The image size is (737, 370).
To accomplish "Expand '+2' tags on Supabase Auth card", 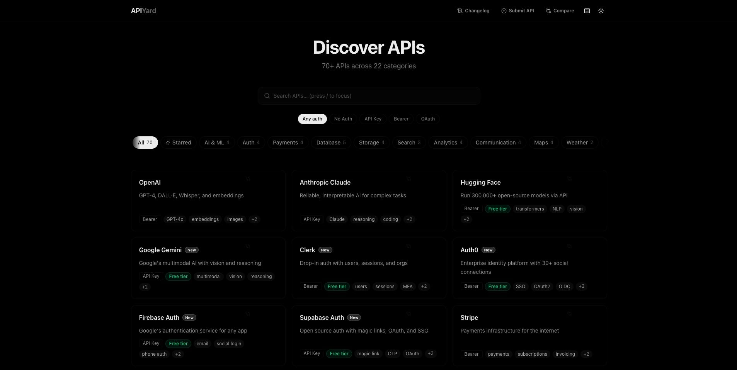I will [x=431, y=354].
